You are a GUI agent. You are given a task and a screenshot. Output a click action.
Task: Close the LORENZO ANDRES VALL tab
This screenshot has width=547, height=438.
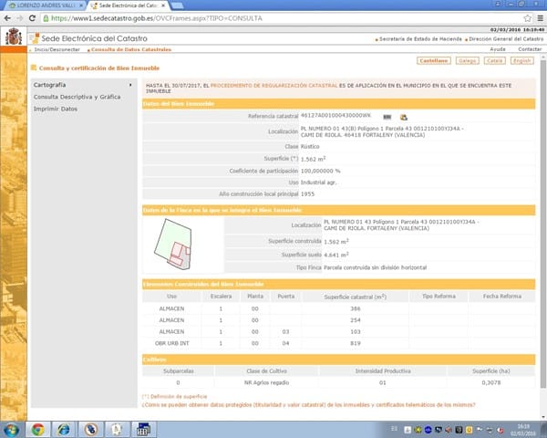coord(81,5)
